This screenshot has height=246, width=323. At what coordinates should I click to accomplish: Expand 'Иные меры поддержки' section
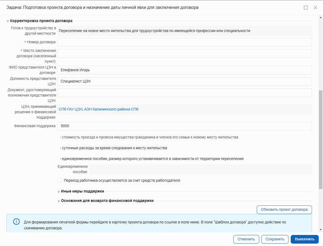(x=59, y=191)
